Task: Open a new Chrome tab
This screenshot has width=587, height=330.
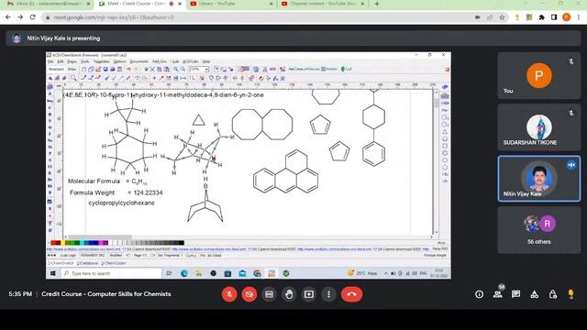Action: (377, 4)
